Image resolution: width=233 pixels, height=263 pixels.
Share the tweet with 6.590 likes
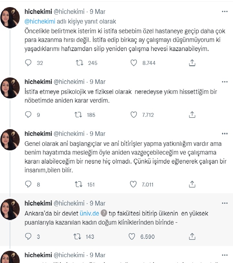[192, 237]
